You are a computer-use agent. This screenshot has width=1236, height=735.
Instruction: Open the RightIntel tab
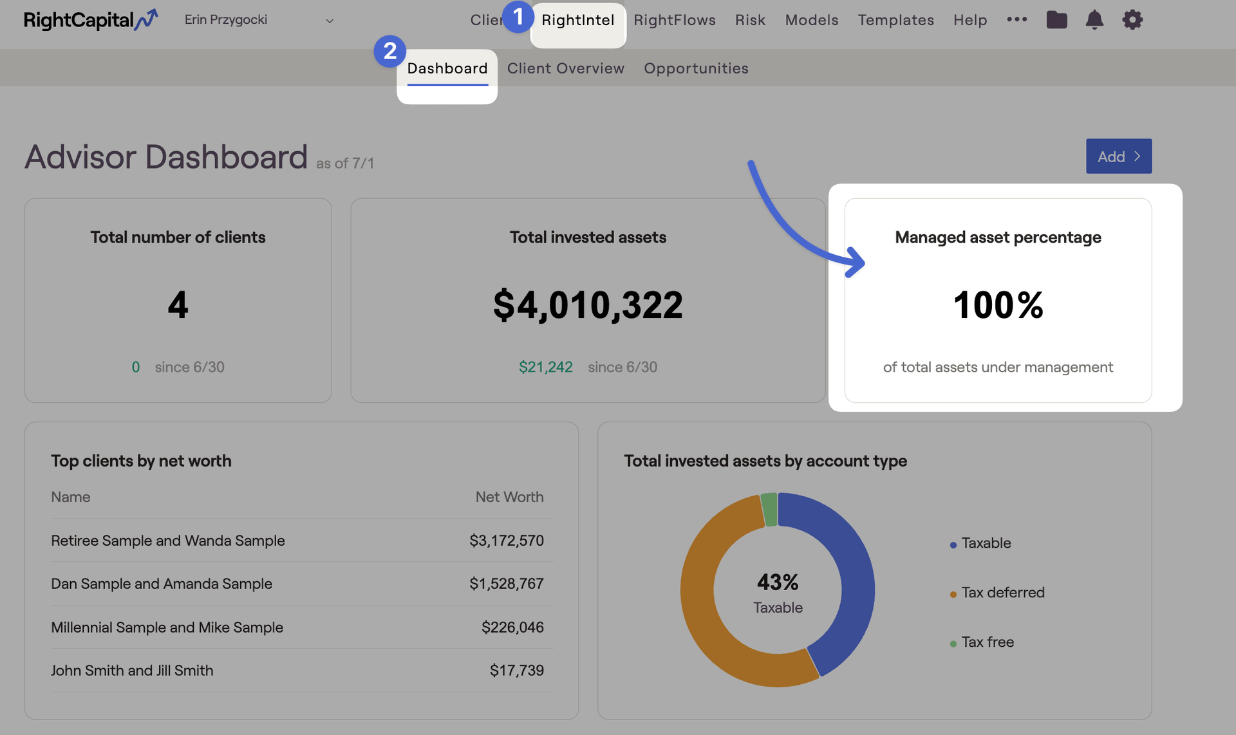click(x=578, y=20)
